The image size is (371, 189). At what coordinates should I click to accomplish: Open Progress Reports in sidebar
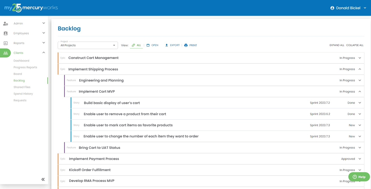(x=25, y=67)
